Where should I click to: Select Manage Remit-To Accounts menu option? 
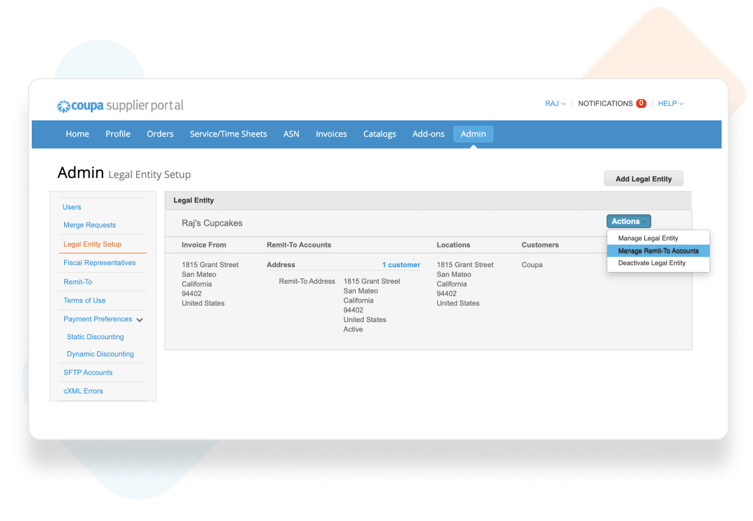[658, 251]
